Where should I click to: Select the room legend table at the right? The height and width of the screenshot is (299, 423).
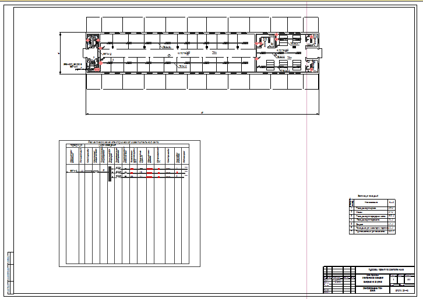372,216
